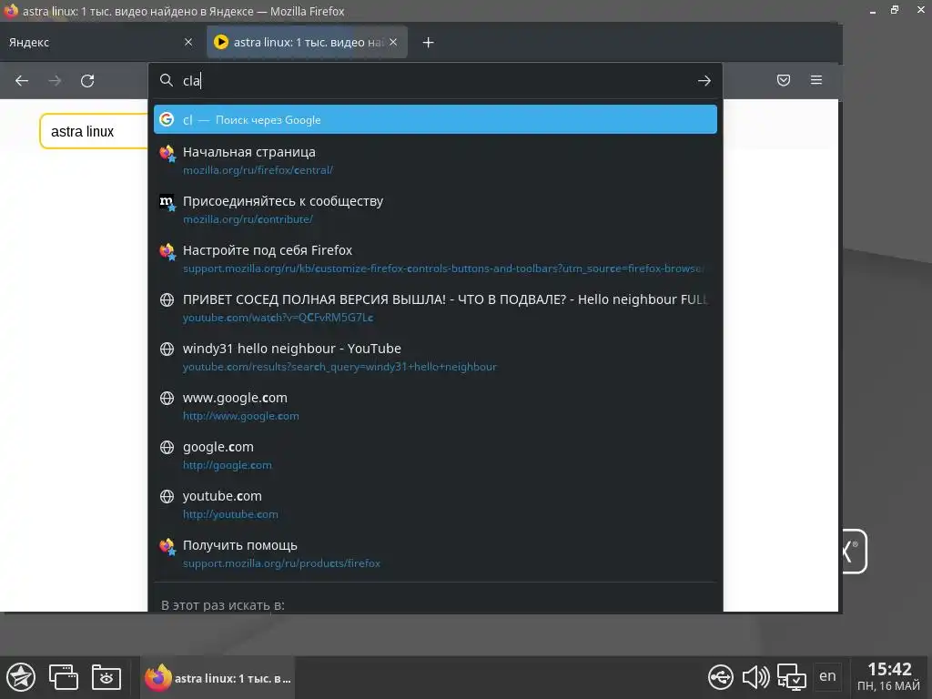Click the Firefox icon in the title bar
This screenshot has width=932, height=699.
click(x=11, y=11)
